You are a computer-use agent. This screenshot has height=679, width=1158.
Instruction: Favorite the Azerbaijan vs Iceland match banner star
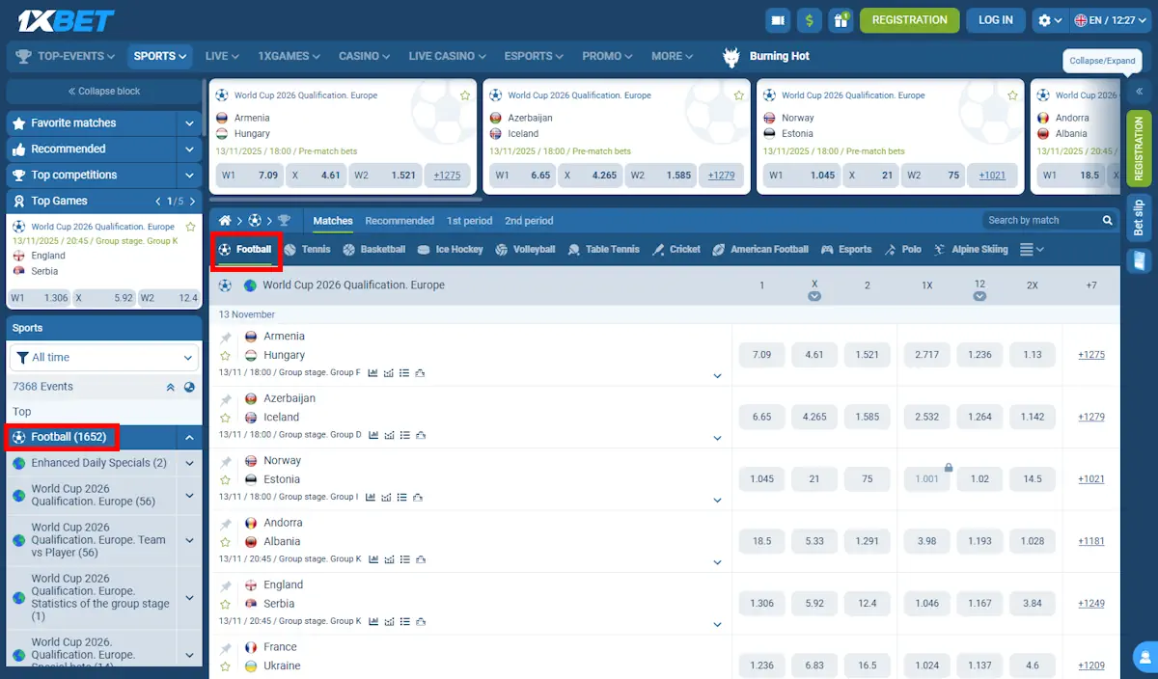pos(739,95)
